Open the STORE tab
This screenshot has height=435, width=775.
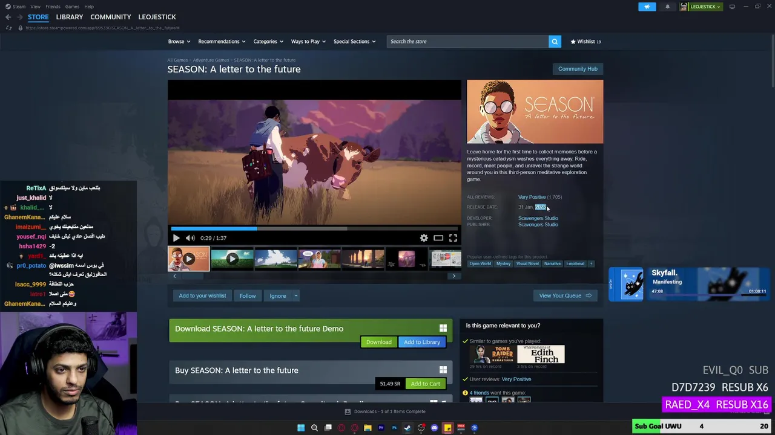[x=38, y=17]
